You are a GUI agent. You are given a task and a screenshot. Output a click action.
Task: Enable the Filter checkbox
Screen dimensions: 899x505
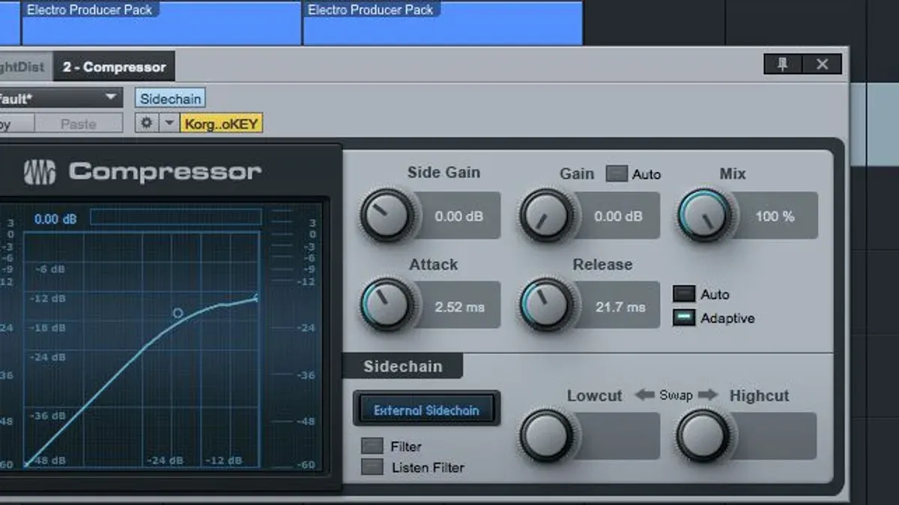coord(372,446)
